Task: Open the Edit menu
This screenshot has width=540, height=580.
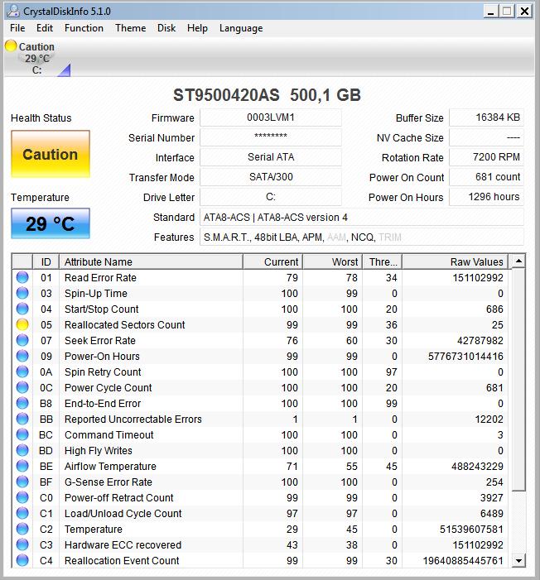Action: click(x=45, y=28)
